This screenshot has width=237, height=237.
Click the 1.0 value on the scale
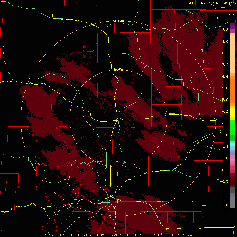click(225, 158)
